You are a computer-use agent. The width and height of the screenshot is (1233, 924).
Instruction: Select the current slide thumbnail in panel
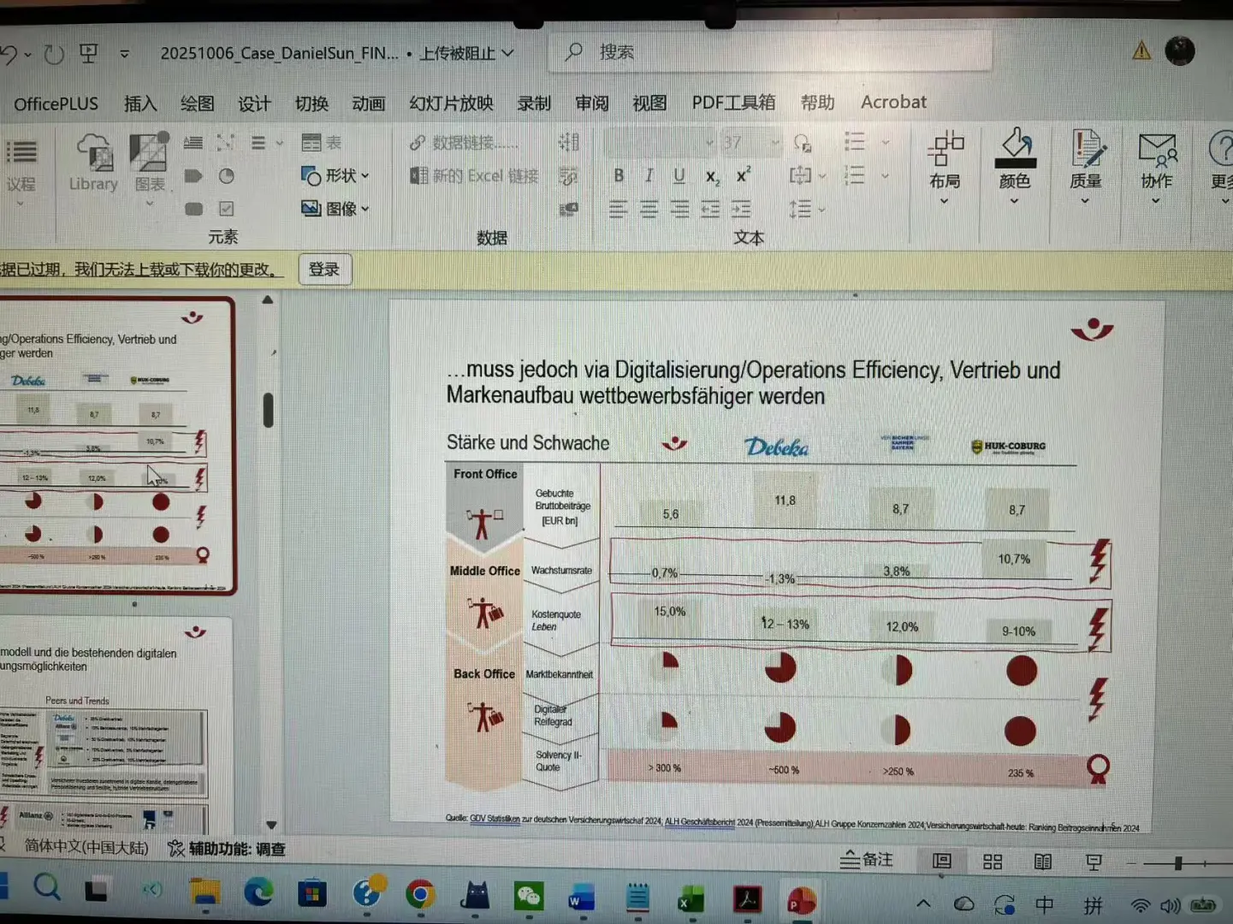click(117, 446)
